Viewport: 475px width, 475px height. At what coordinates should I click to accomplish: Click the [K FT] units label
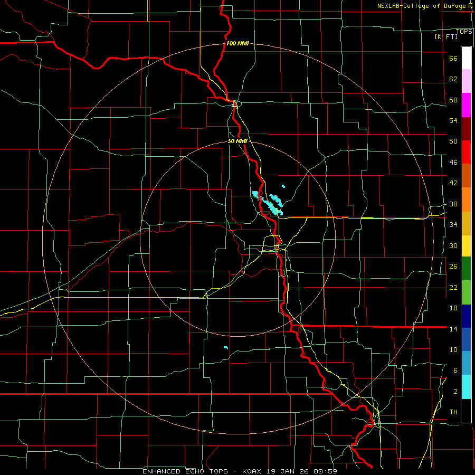pos(446,37)
